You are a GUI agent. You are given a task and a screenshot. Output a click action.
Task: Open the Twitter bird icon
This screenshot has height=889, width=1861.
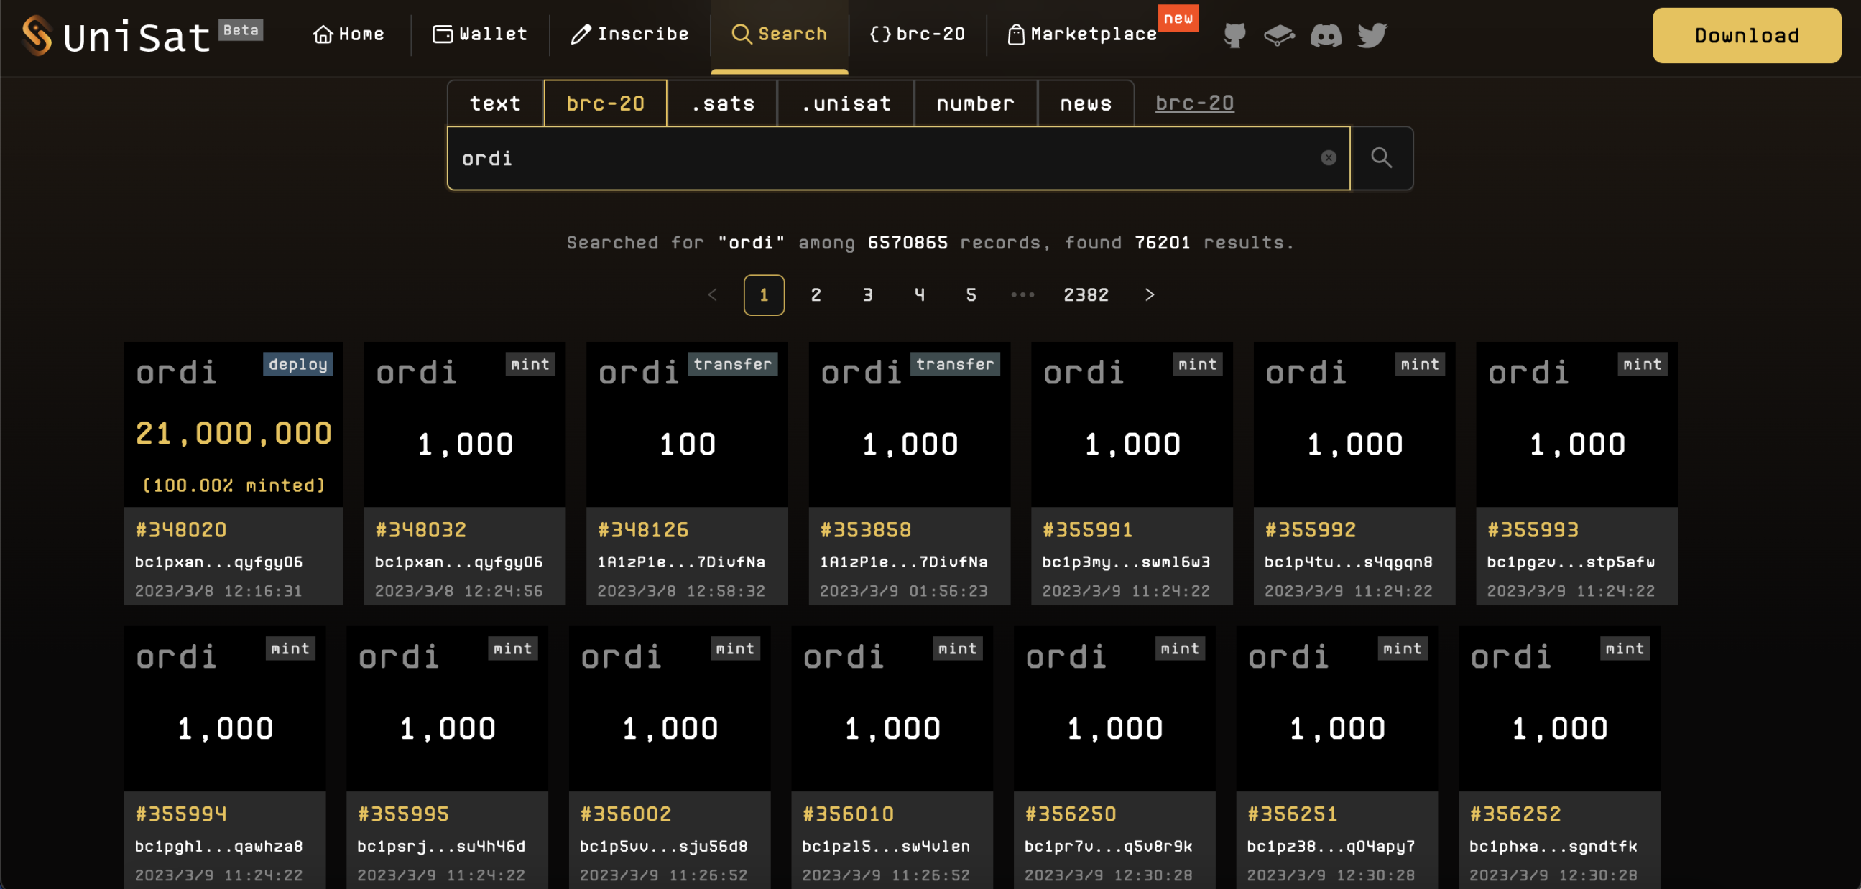pos(1372,34)
